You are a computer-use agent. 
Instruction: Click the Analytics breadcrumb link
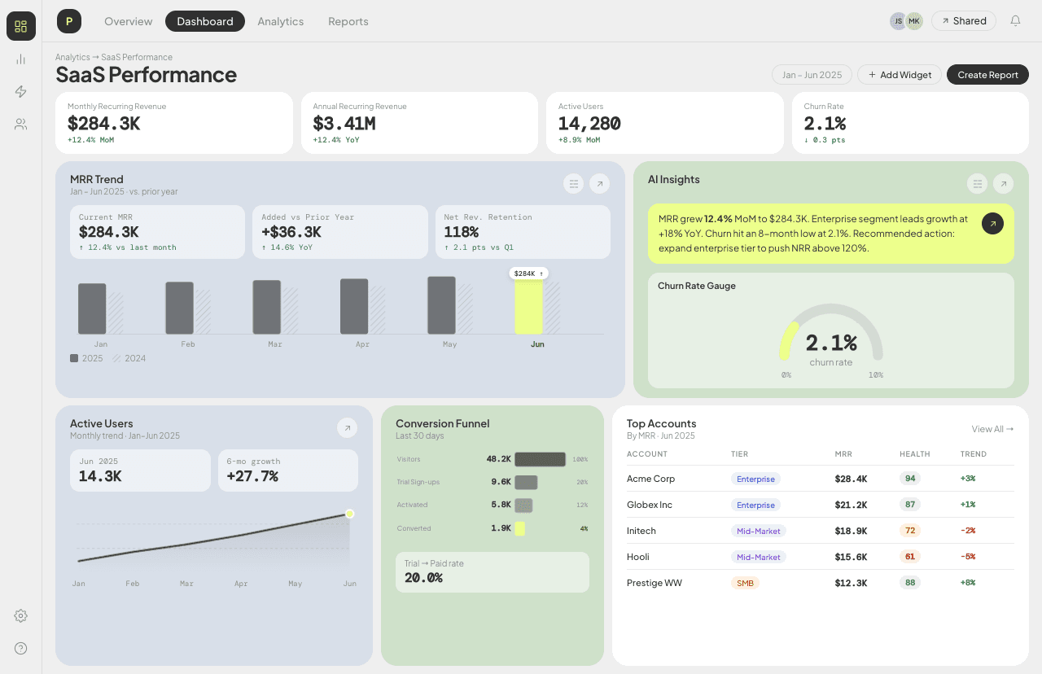[72, 57]
